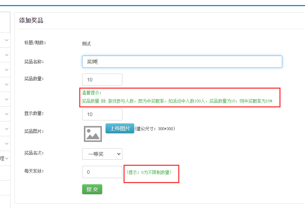Submit the form with the 提交 button
Image resolution: width=305 pixels, height=208 pixels.
click(92, 189)
